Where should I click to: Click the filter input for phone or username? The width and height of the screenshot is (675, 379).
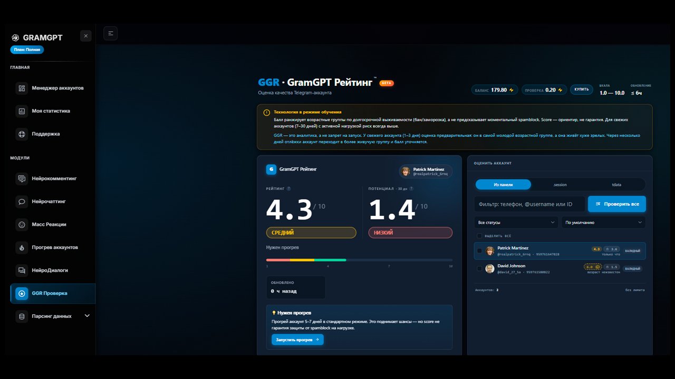[529, 204]
